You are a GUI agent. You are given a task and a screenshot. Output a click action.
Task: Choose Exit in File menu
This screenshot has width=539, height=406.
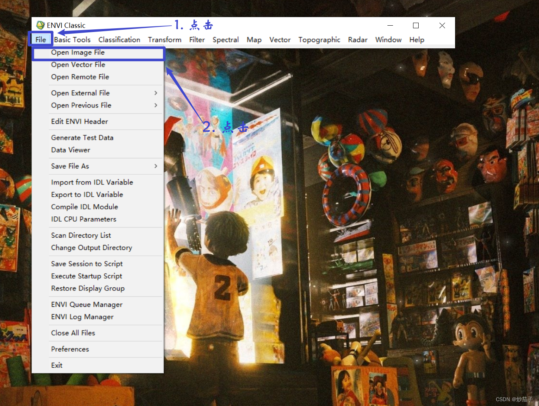(98, 365)
